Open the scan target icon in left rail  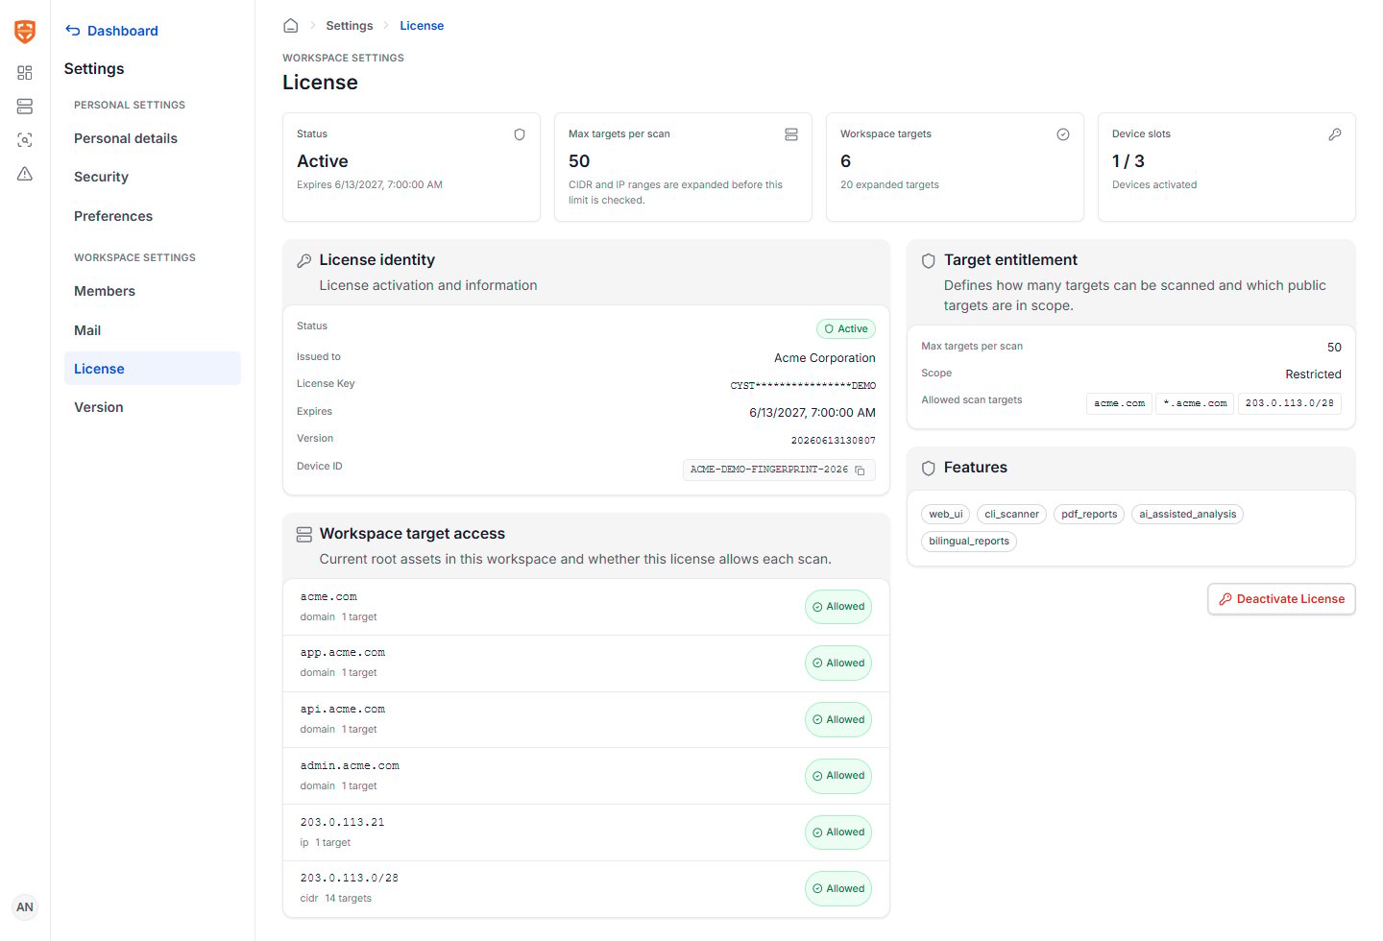[x=25, y=140]
